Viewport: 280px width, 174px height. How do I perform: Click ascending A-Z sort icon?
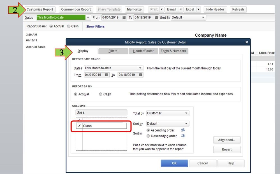(183, 130)
